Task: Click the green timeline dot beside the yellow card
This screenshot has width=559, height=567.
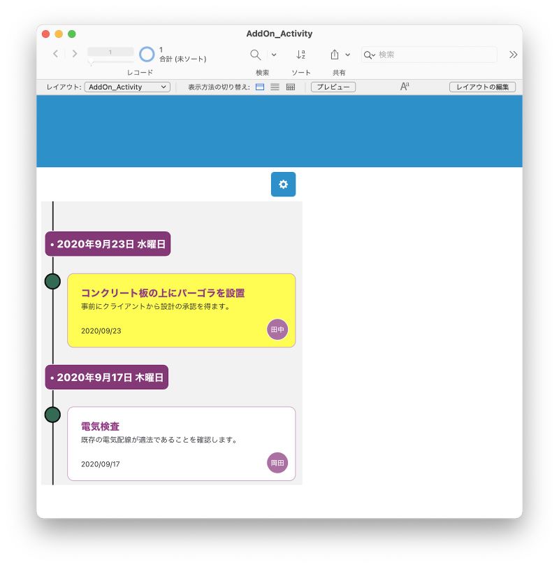Action: point(53,281)
